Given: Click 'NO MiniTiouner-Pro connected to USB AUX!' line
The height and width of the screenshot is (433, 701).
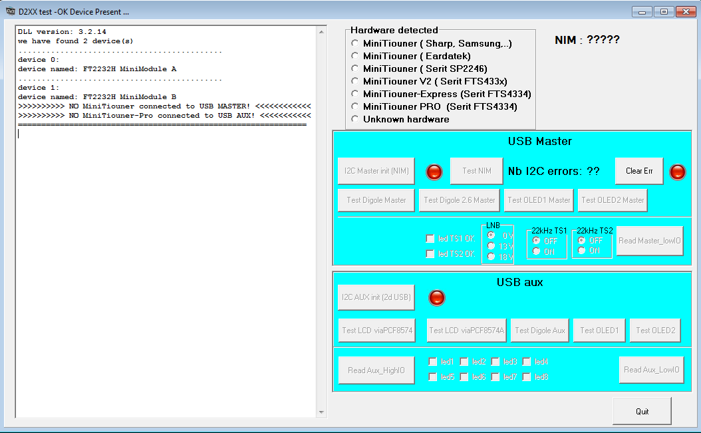Looking at the screenshot, I should pyautogui.click(x=164, y=116).
